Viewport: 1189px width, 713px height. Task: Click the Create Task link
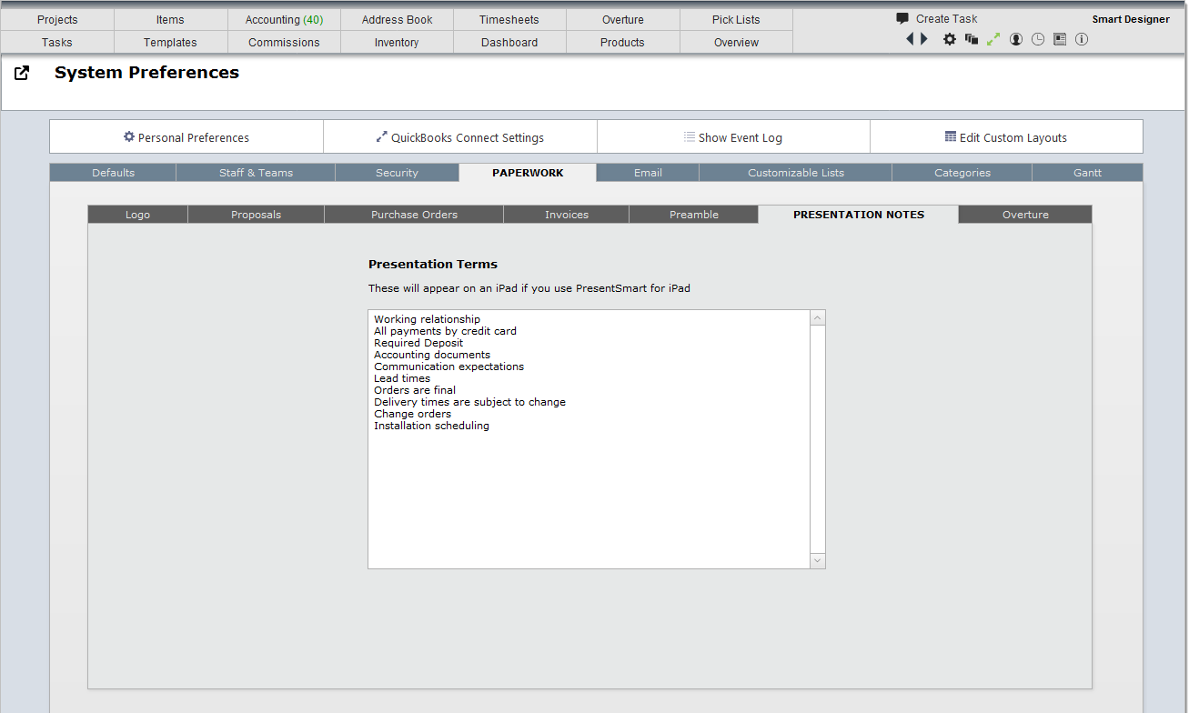[947, 18]
